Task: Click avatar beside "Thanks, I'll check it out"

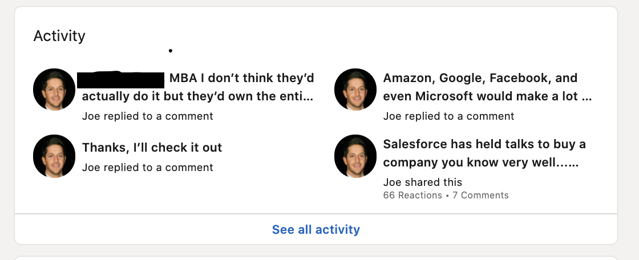Action: pyautogui.click(x=54, y=156)
